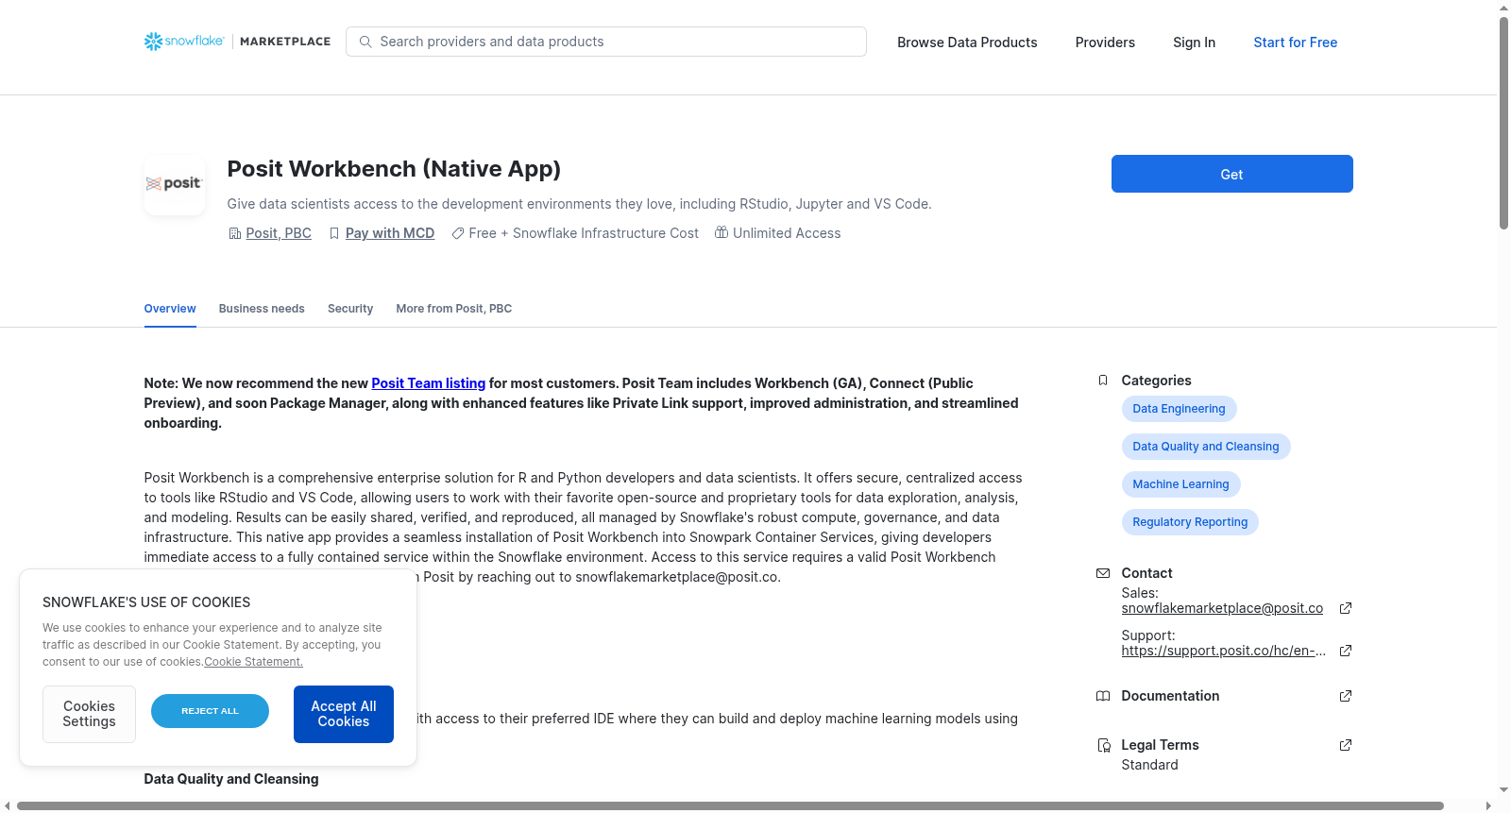Click the Categories bookmark icon

[x=1103, y=381]
